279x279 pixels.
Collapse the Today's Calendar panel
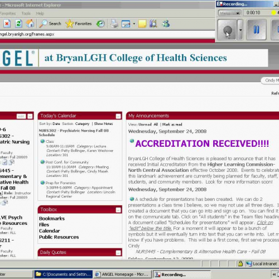[118, 116]
